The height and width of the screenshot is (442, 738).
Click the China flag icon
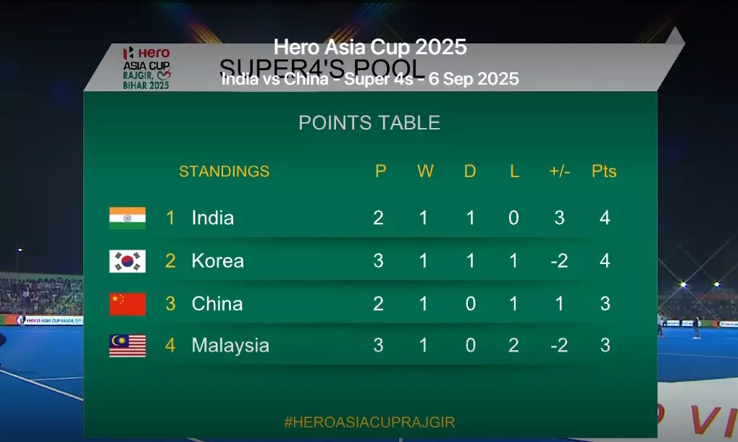(127, 304)
